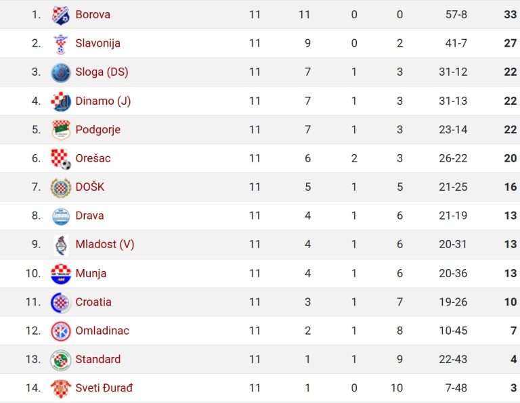The height and width of the screenshot is (403, 520).
Task: Click the Slavonija club crest icon
Action: point(61,44)
